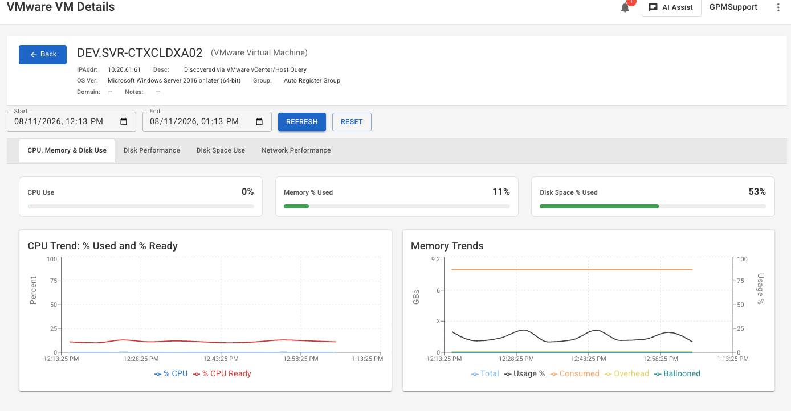Toggle the Overhead memory legend item

(x=627, y=373)
